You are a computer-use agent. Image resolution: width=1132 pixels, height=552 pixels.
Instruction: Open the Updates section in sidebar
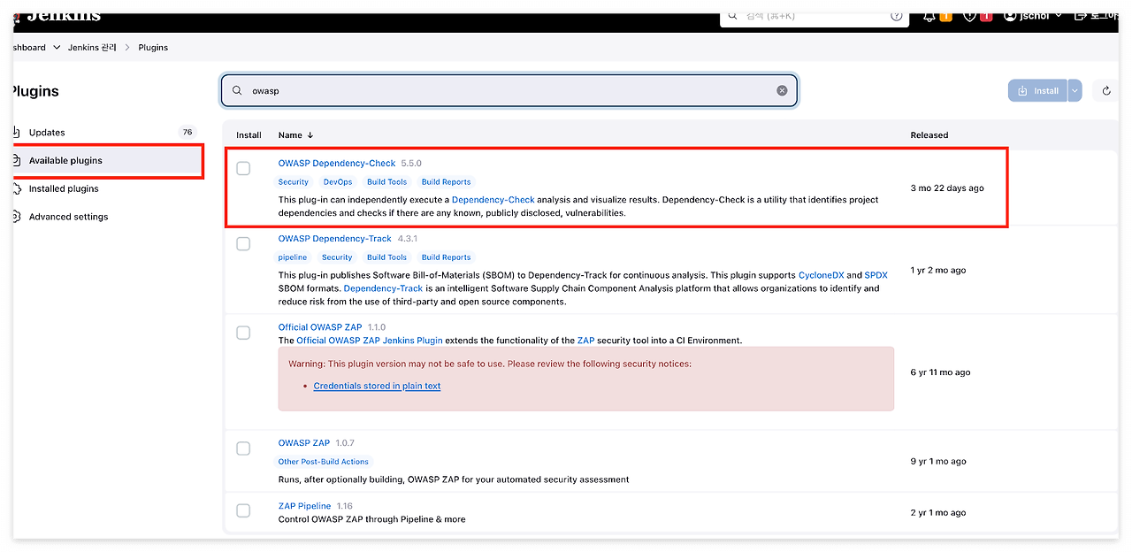pyautogui.click(x=107, y=133)
